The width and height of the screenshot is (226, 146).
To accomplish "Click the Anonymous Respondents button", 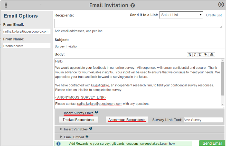I will (127, 120).
